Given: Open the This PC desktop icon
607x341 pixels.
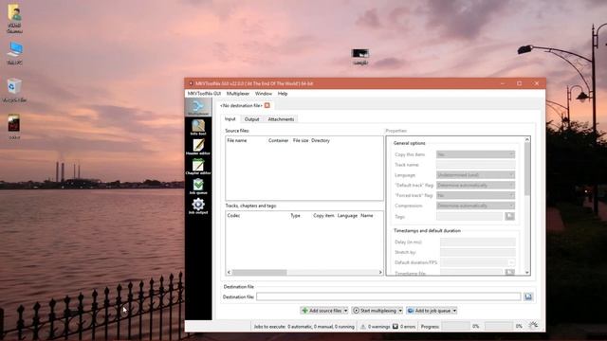Looking at the screenshot, I should [x=15, y=53].
